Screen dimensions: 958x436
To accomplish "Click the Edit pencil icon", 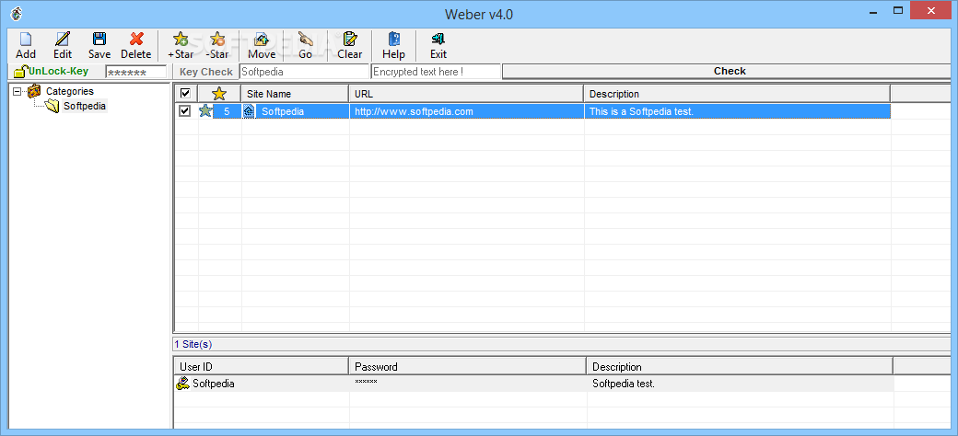I will (63, 40).
